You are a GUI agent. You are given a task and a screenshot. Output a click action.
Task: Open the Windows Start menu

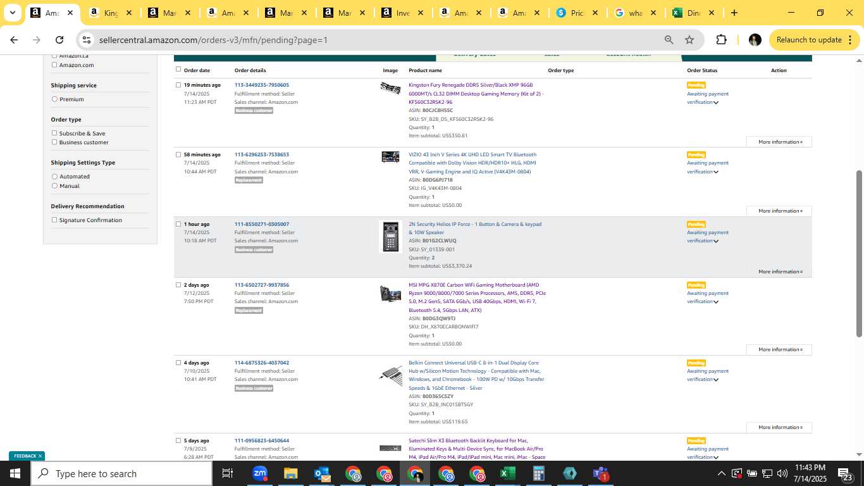tap(15, 473)
